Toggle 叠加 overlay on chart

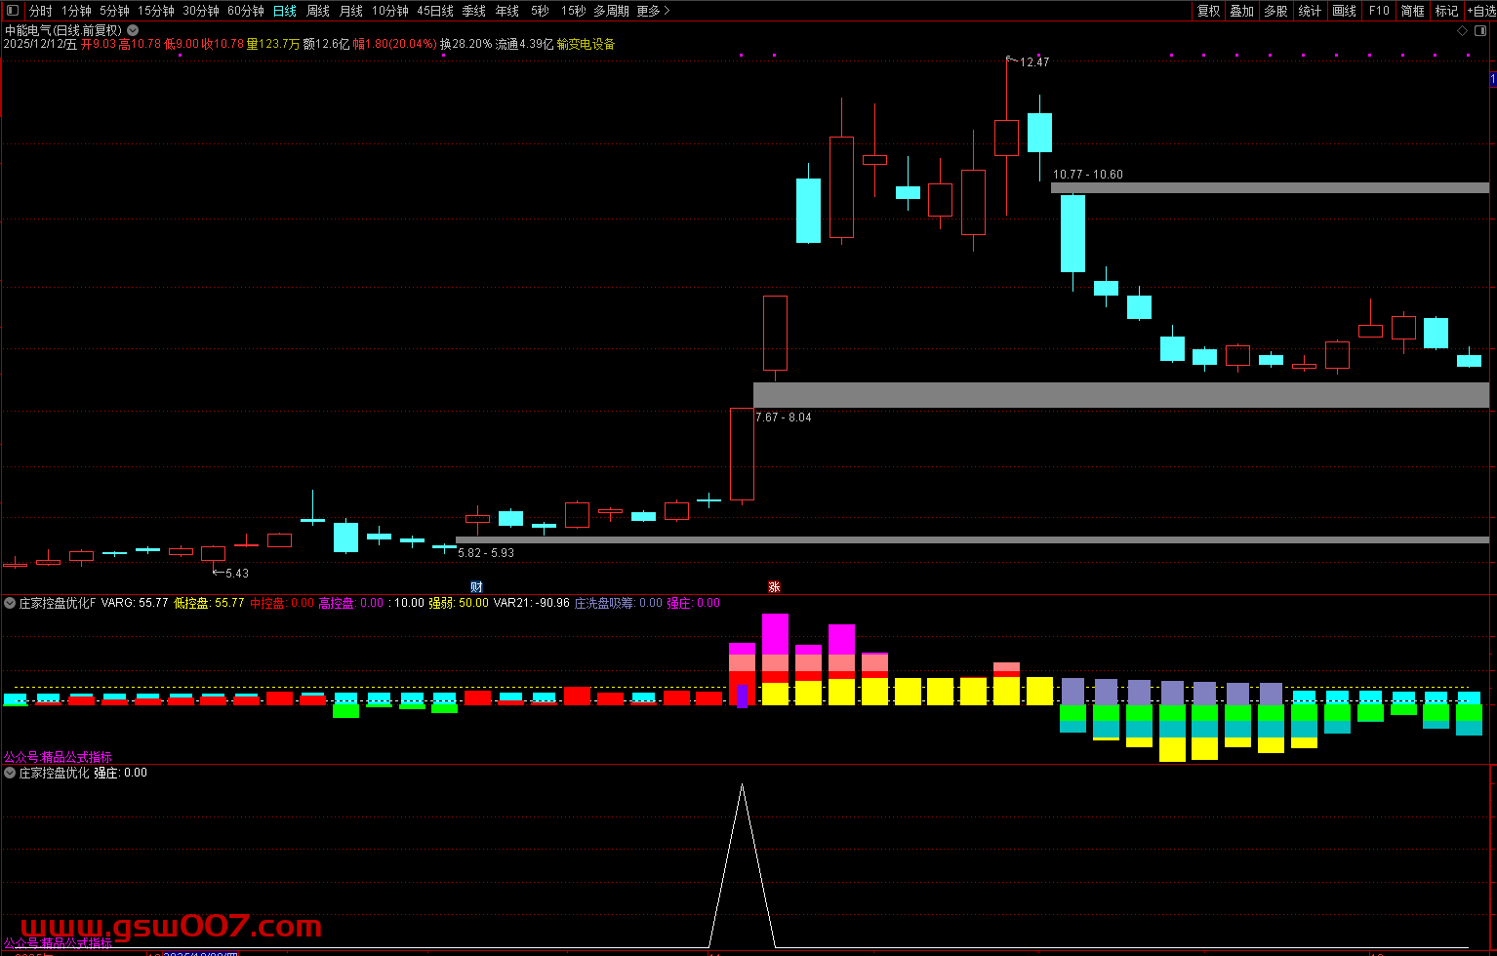pyautogui.click(x=1241, y=11)
